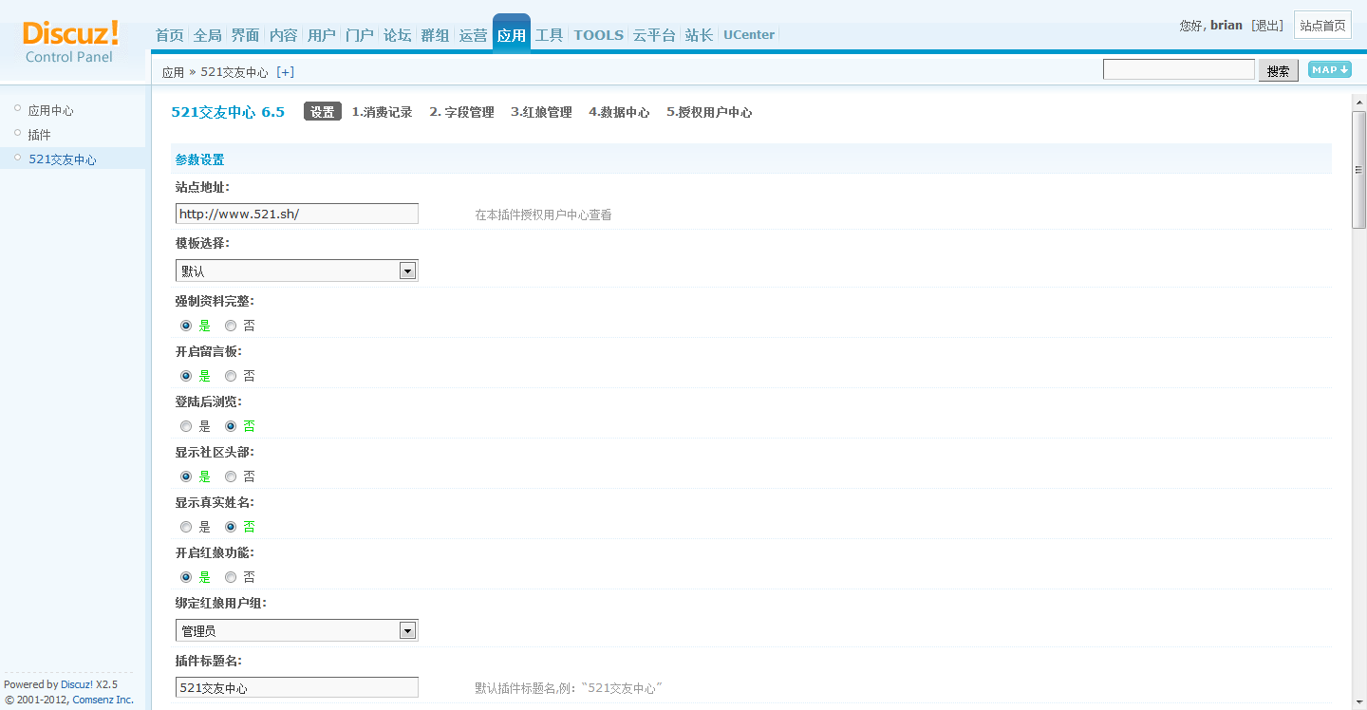This screenshot has height=710, width=1367.
Task: Open the TOOLS top menu
Action: (x=599, y=35)
